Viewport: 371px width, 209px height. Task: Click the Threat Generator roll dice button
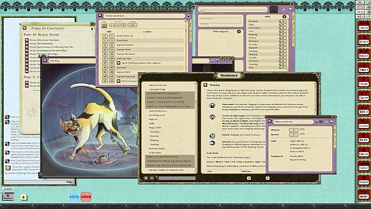tap(104, 25)
